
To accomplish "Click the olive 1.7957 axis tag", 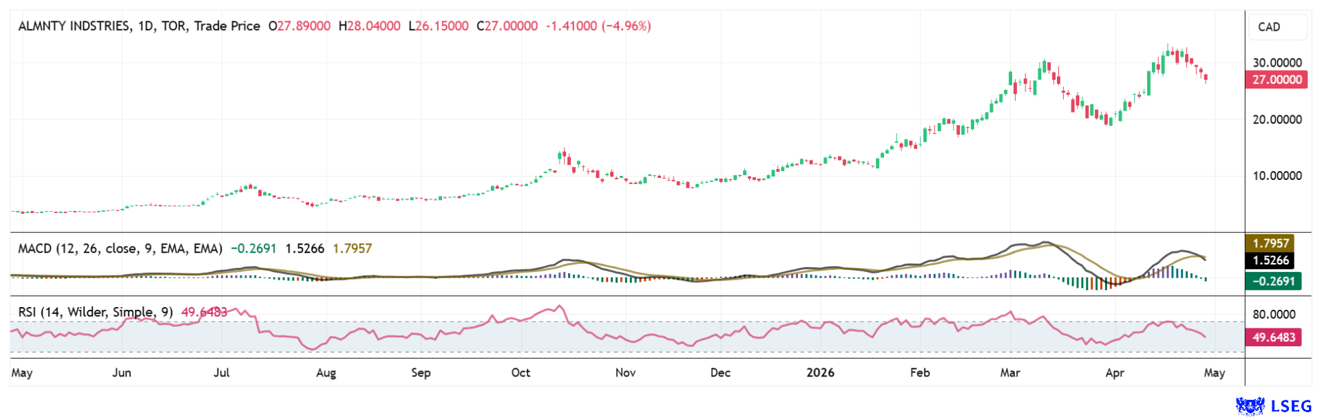I will pyautogui.click(x=1270, y=243).
